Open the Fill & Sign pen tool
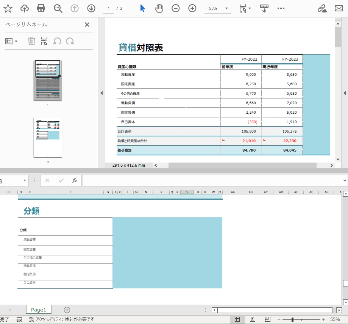Image resolution: width=348 pixels, height=324 pixels. tap(322, 8)
